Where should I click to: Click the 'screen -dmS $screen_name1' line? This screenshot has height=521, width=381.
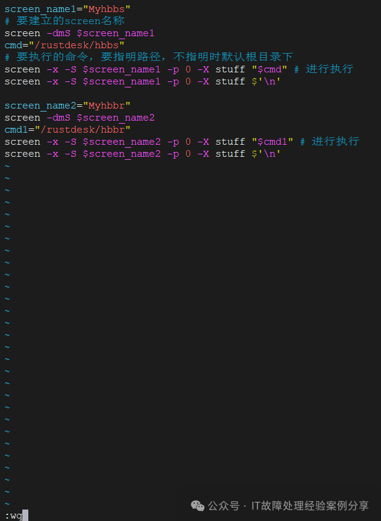point(80,34)
